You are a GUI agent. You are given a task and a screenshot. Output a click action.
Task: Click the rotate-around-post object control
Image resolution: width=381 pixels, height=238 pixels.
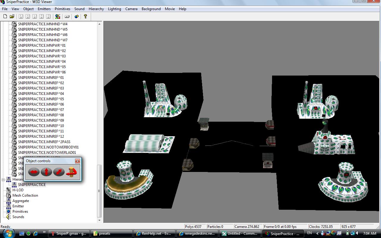point(71,172)
